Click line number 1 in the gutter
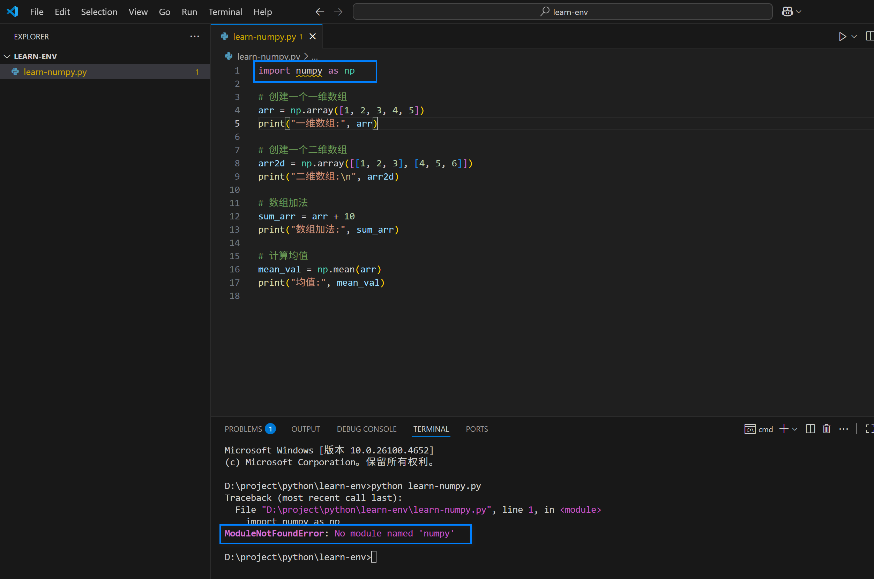The image size is (874, 579). 237,70
